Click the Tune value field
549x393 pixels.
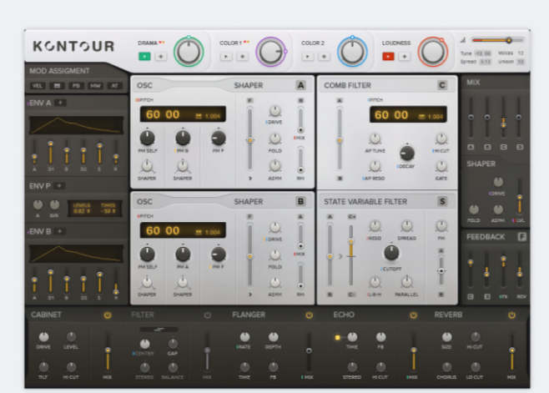click(x=483, y=53)
